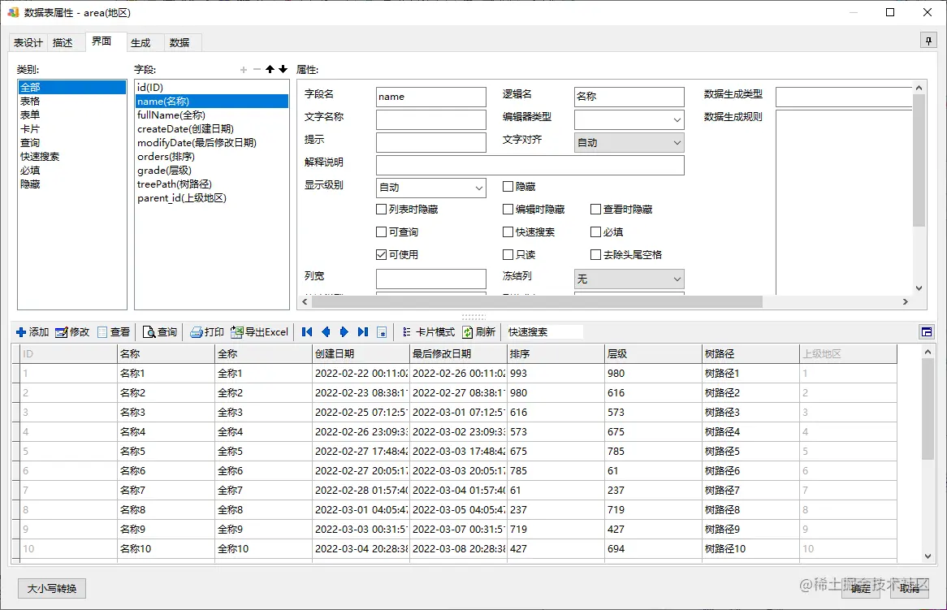The height and width of the screenshot is (610, 947).
Task: Check the 只读 checkbox
Action: 508,254
